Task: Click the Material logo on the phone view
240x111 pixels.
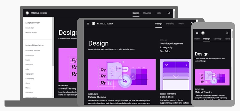Action: 203,33
